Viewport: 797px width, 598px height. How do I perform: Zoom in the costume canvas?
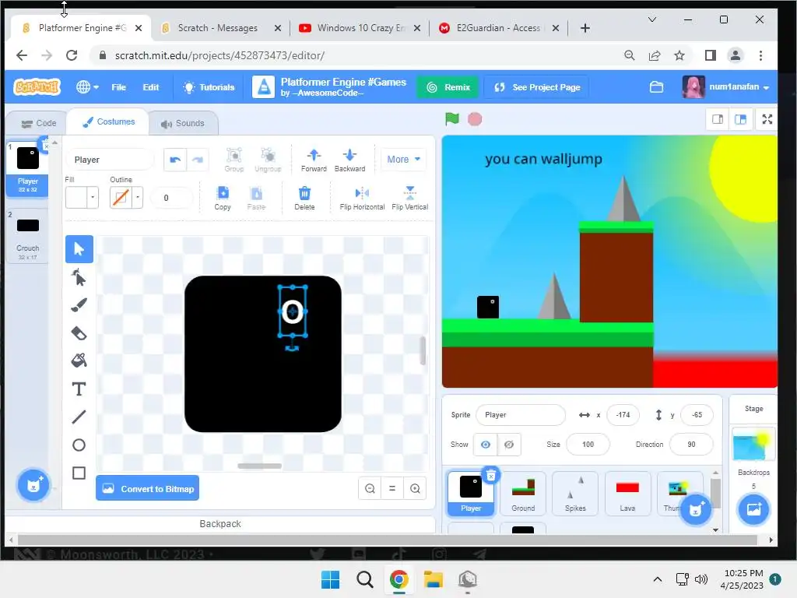(x=416, y=489)
